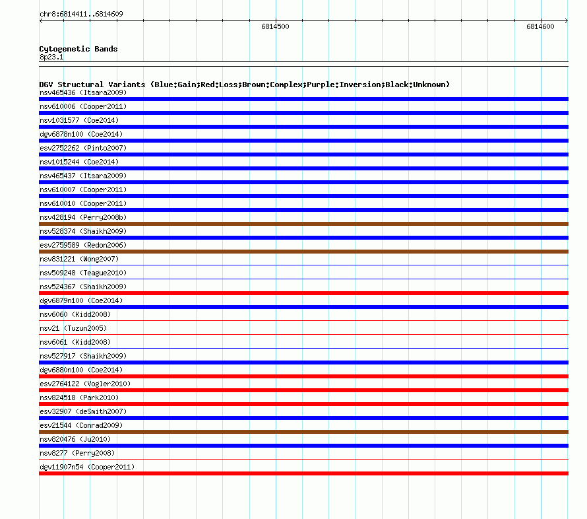Open nsv824518 (Park2010) variant
The image size is (587, 519).
click(x=79, y=398)
